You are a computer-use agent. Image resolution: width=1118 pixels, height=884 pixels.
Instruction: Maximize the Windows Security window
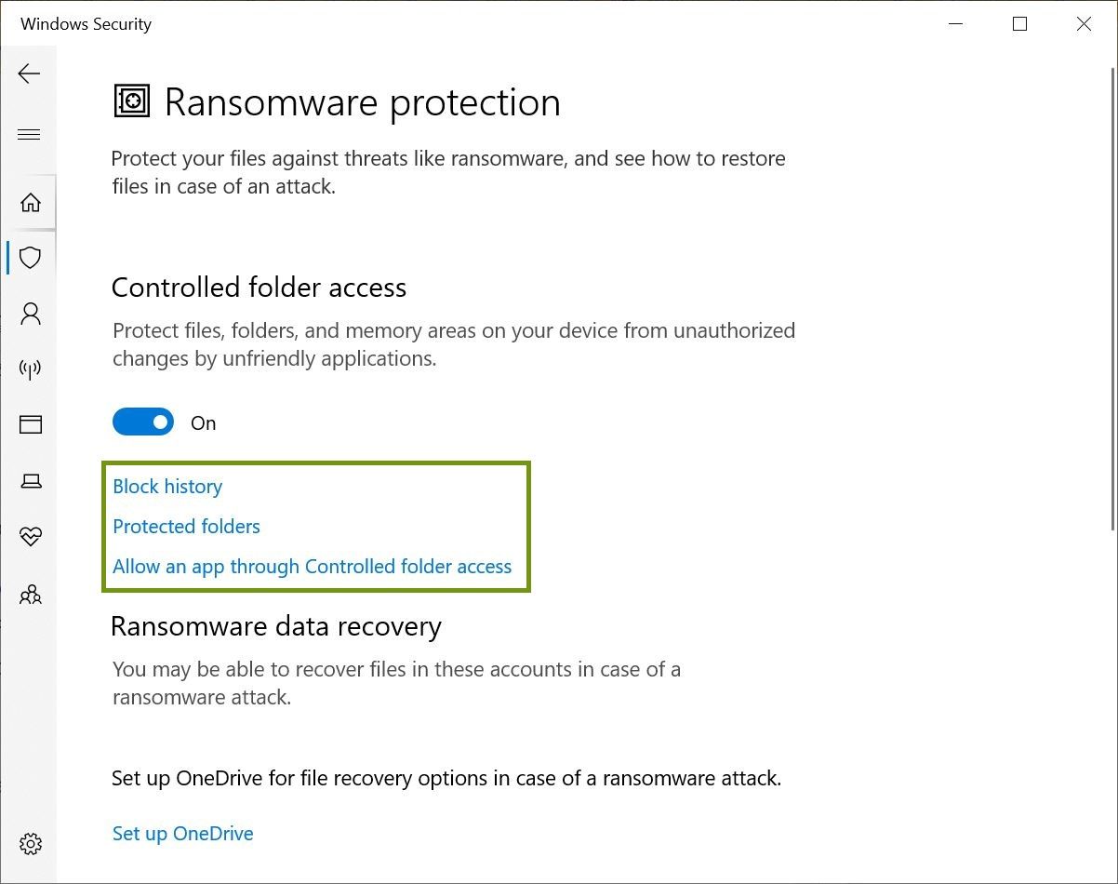pyautogui.click(x=1019, y=24)
